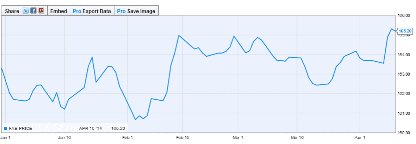Click the 160.00 price axis label
The width and height of the screenshot is (416, 144).
pyautogui.click(x=405, y=133)
